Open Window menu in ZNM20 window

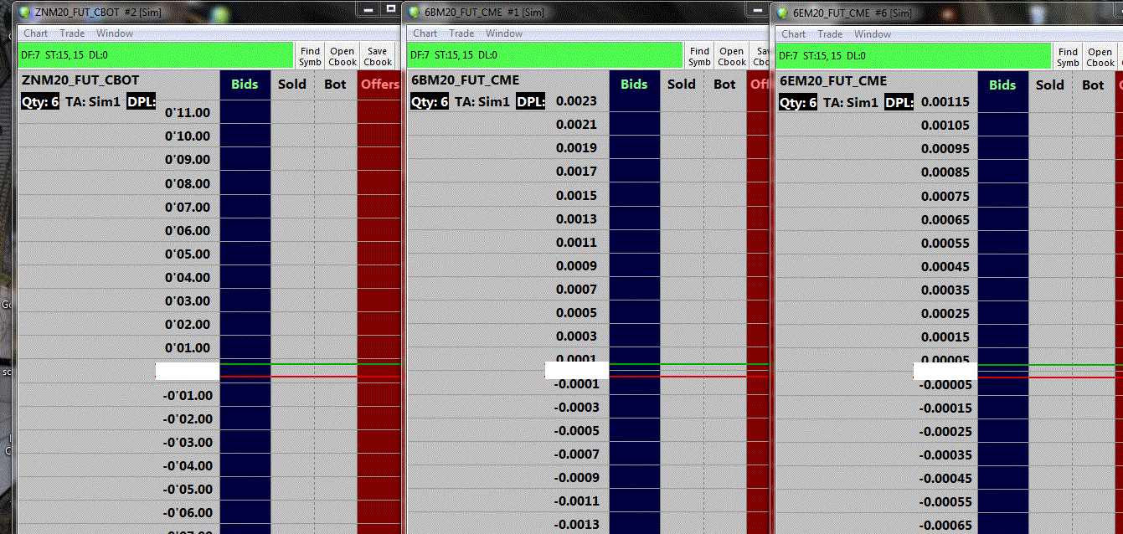[x=115, y=33]
